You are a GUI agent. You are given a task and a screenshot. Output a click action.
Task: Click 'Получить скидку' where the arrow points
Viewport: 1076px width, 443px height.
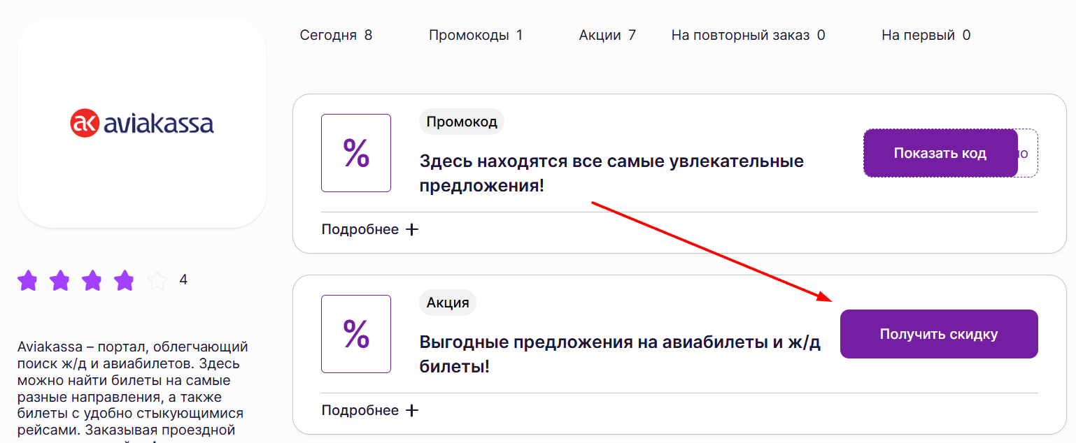point(939,334)
